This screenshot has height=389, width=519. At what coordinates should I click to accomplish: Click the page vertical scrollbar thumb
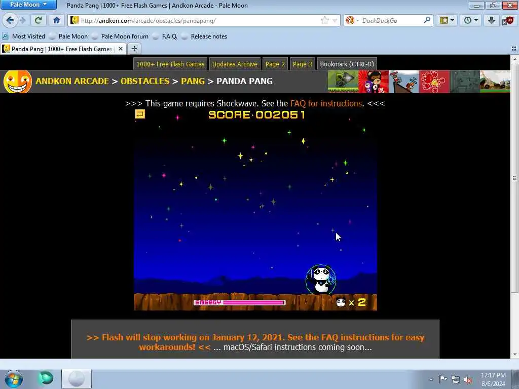pyautogui.click(x=514, y=178)
